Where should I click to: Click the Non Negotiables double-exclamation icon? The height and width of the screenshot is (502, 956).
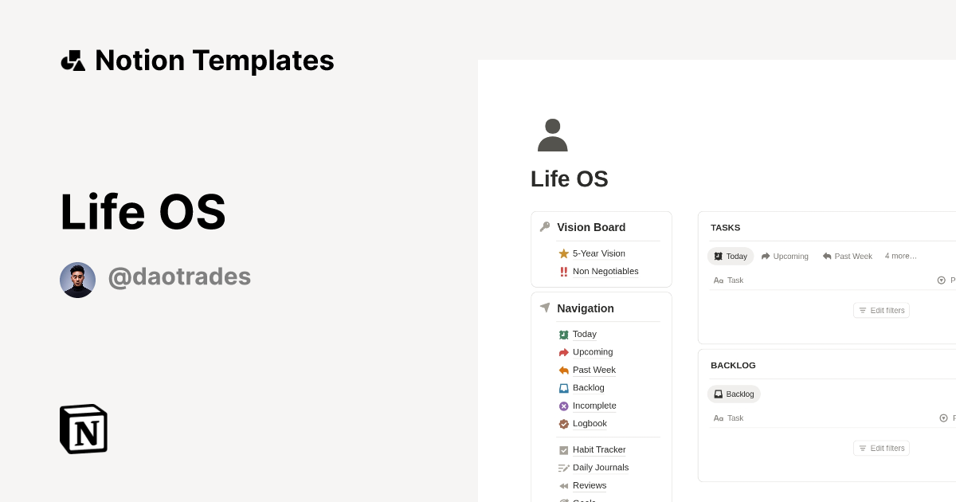click(564, 271)
